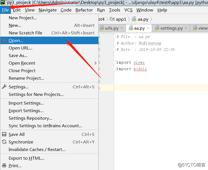
Task: Open the Run menu
Action: tap(101, 10)
